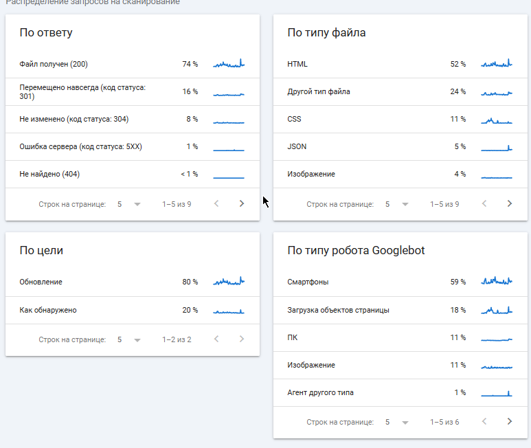Go to previous page in По ответу card
Viewport: 531px width, 448px height.
click(216, 203)
